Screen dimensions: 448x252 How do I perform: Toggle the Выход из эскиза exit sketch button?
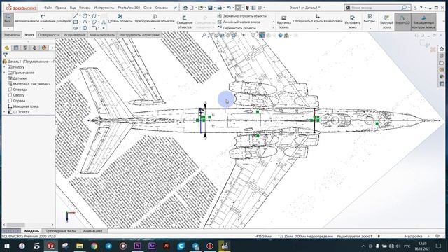[x=8, y=19]
